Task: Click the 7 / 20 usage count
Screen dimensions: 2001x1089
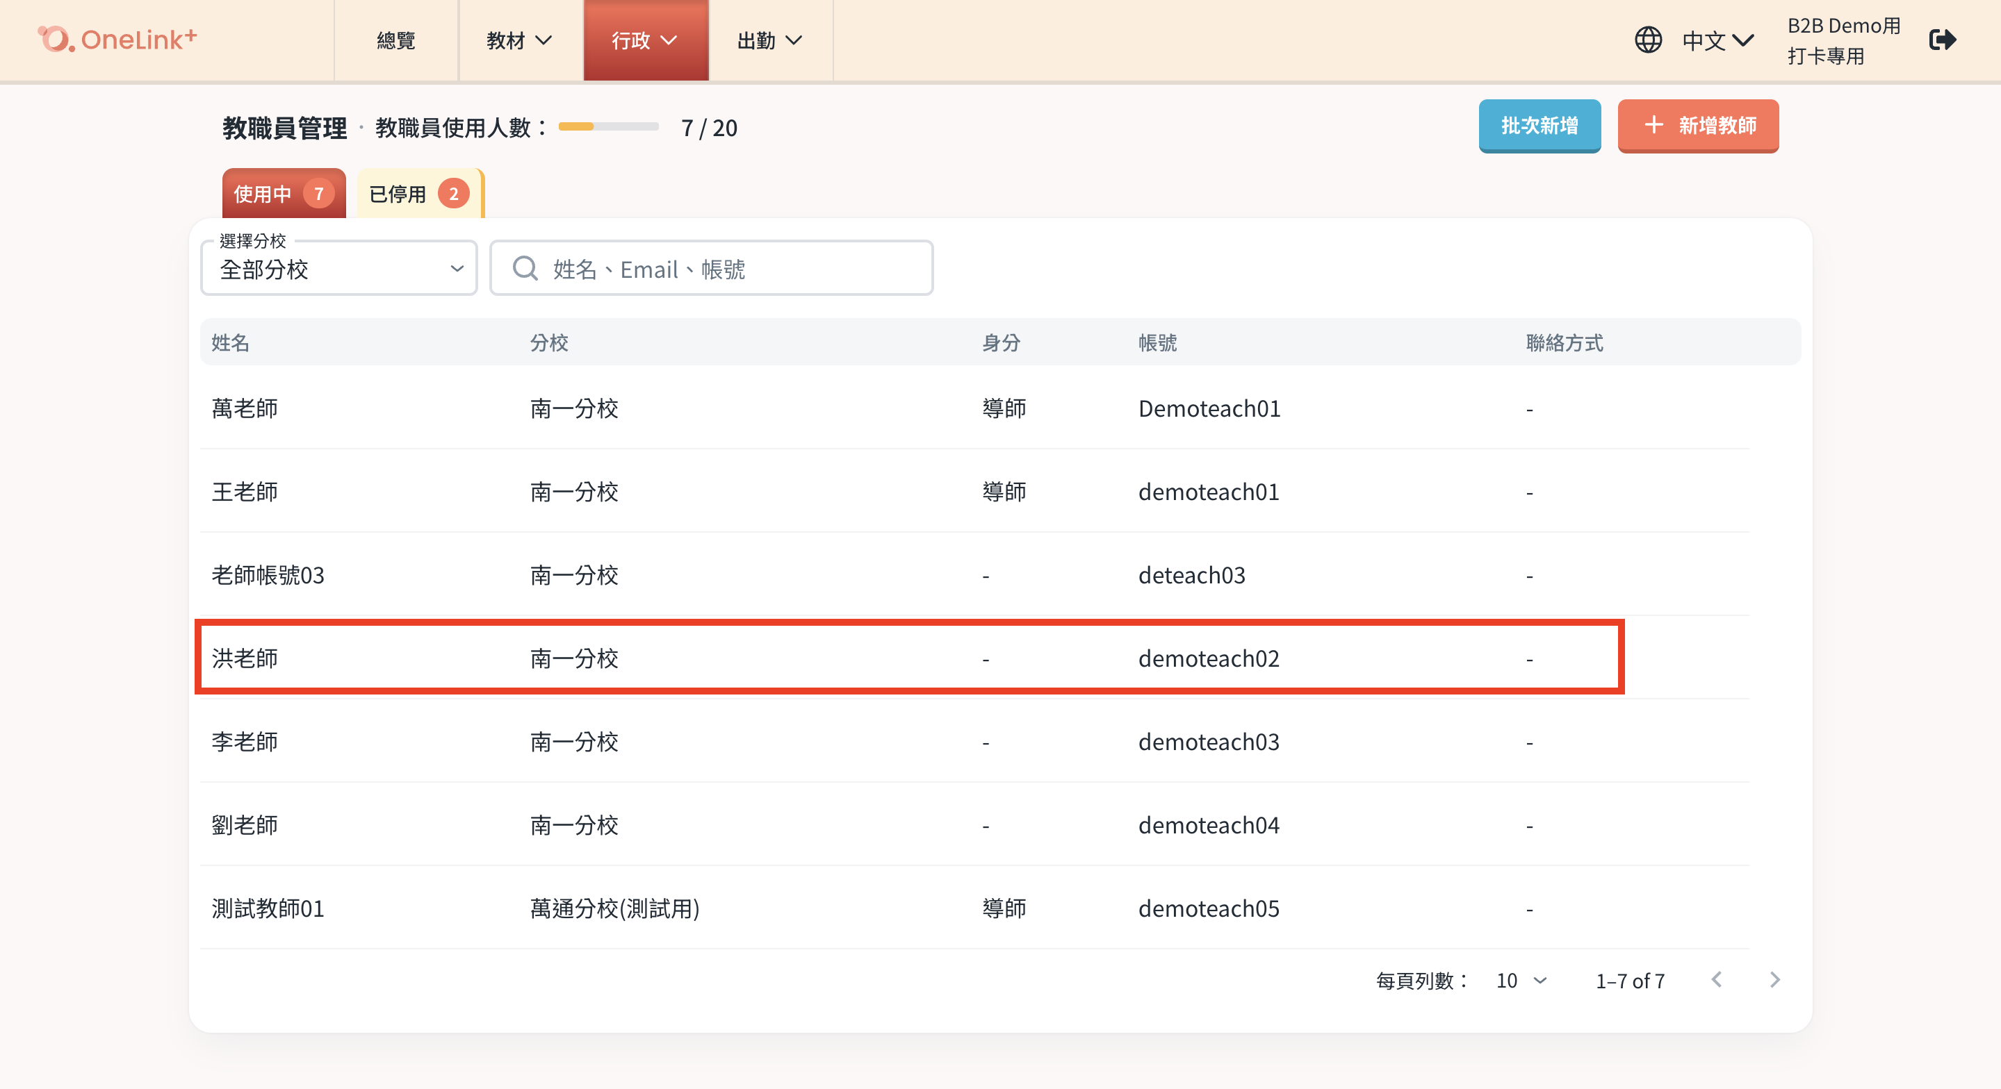Action: (x=709, y=127)
